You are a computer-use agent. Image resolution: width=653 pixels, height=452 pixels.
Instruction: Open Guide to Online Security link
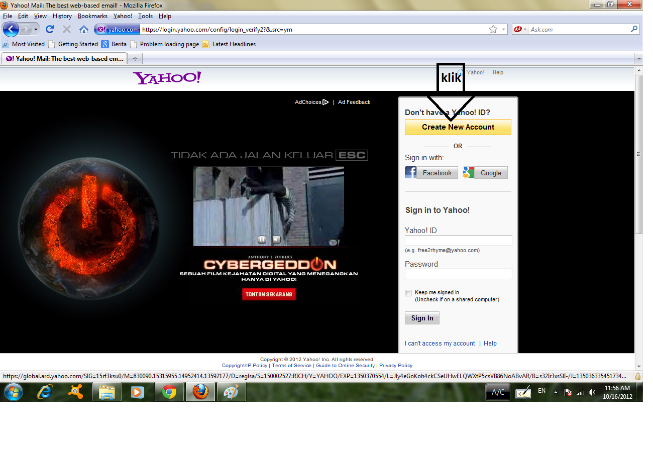pyautogui.click(x=346, y=366)
